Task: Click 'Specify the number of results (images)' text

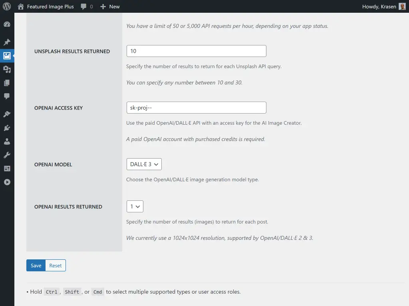Action: (197, 222)
